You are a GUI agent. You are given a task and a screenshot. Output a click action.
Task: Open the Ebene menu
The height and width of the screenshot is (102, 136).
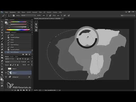click(x=23, y=12)
